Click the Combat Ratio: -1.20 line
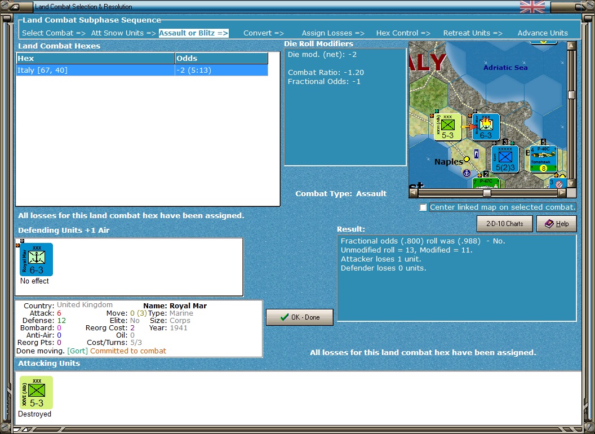This screenshot has width=595, height=434. [326, 72]
